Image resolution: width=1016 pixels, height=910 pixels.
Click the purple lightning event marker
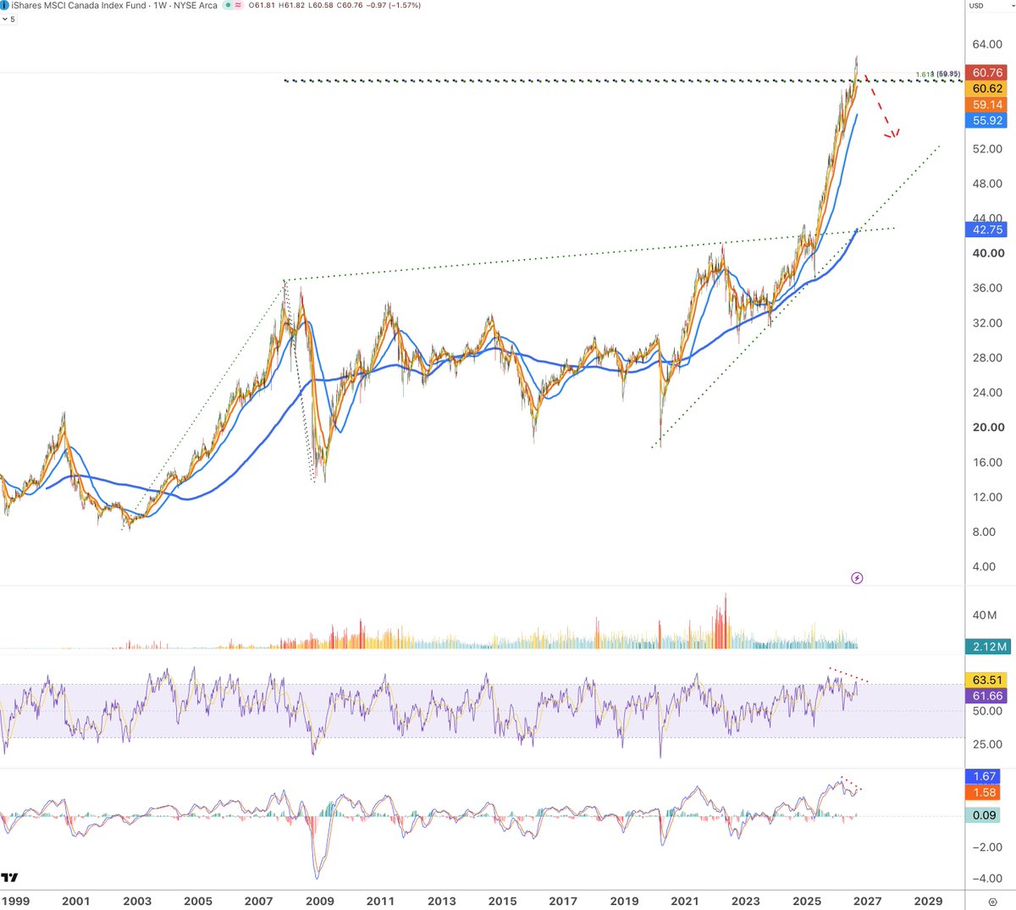click(857, 578)
